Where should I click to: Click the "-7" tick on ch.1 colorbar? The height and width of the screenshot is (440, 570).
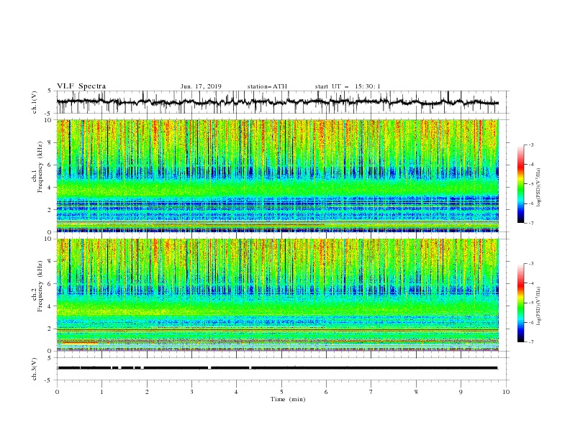click(531, 223)
